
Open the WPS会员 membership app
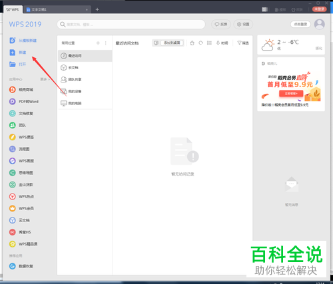coord(21,208)
